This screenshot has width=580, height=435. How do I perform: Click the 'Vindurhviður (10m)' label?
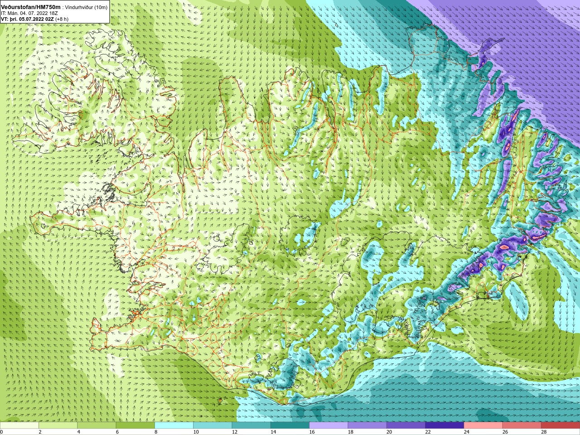pos(86,7)
